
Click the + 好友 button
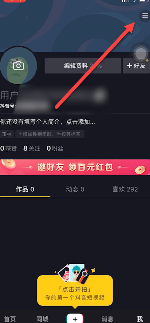click(x=136, y=66)
